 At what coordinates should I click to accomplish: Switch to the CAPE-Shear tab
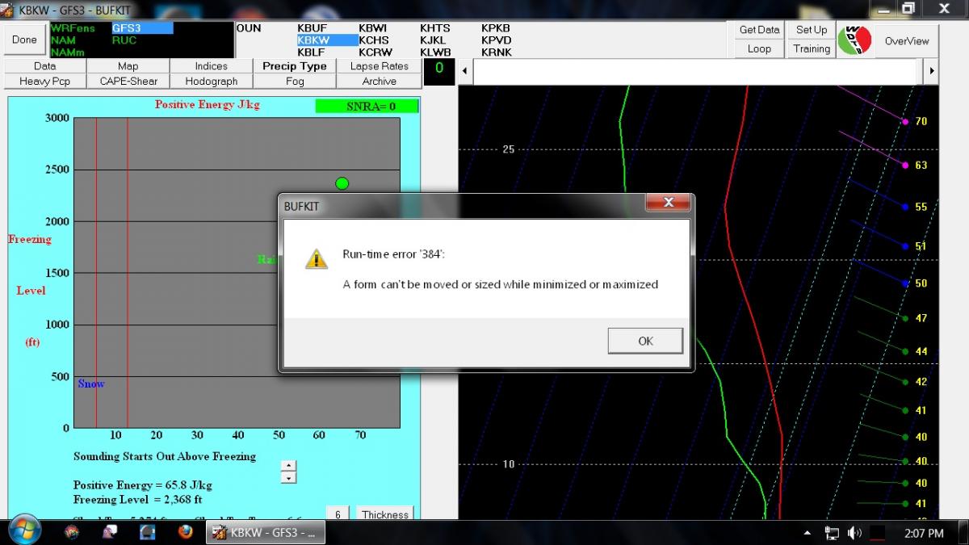(128, 82)
